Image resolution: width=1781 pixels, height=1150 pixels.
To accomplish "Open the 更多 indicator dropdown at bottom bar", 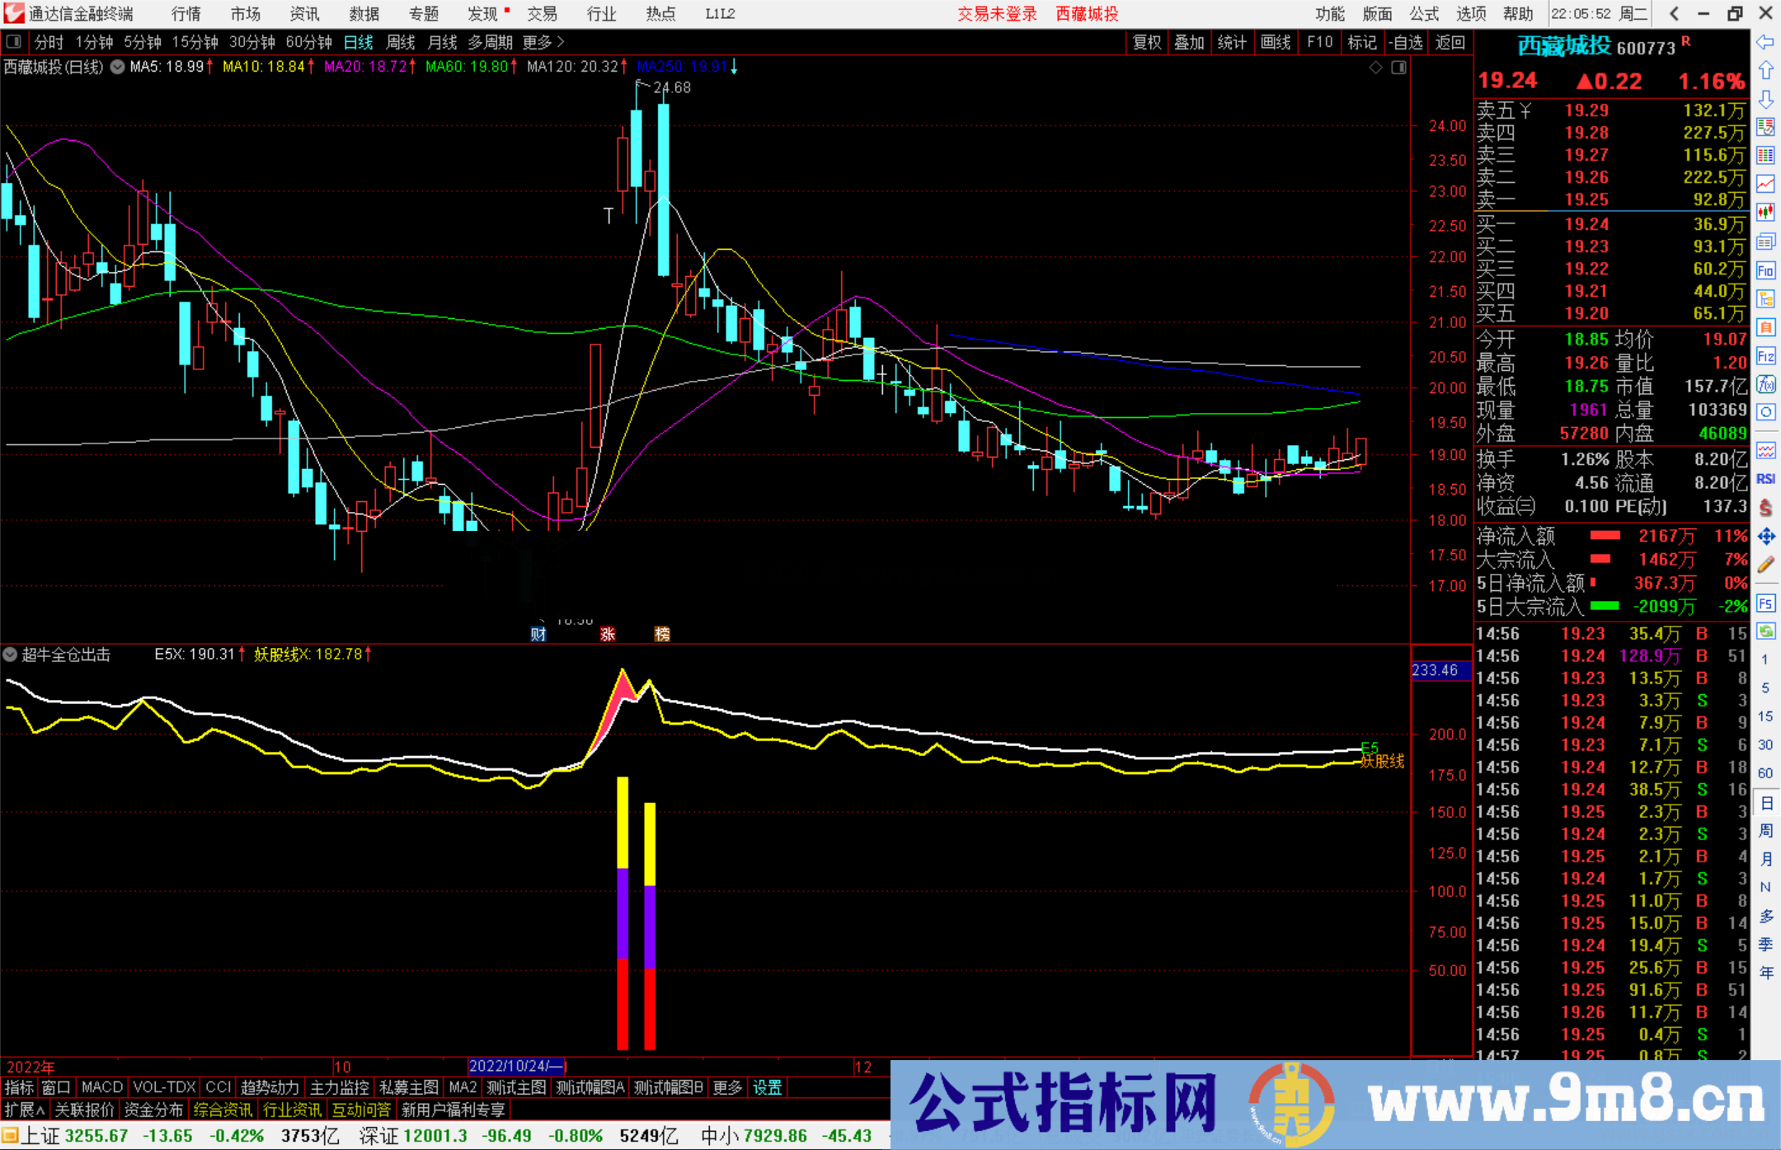I will pos(726,1087).
